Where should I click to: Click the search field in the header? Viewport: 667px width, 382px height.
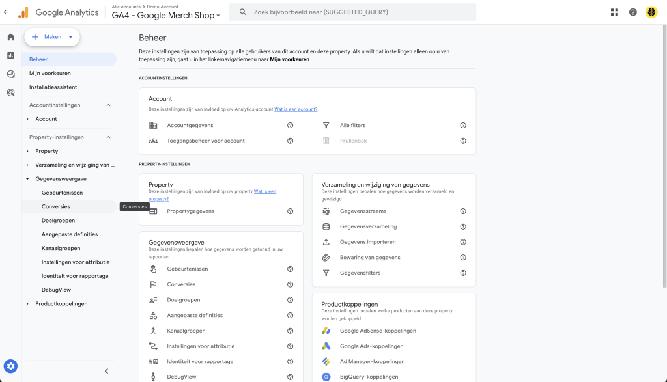(352, 12)
